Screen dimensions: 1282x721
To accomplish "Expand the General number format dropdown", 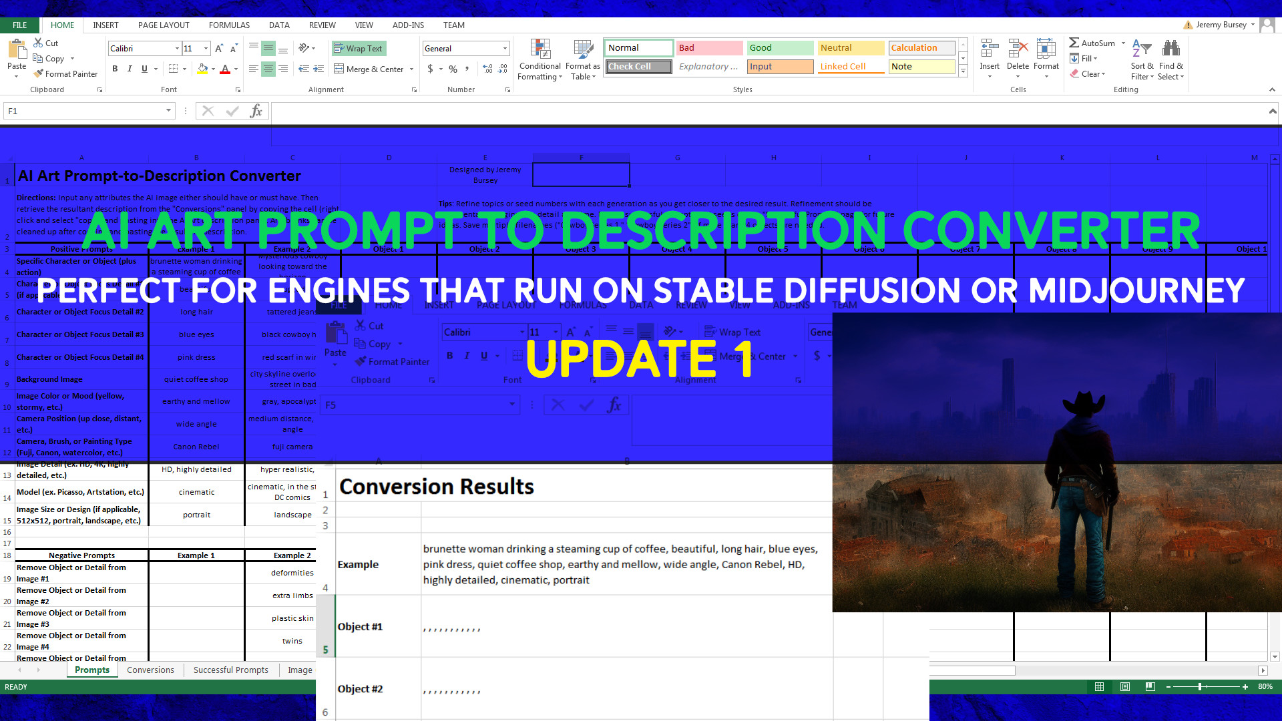I will pyautogui.click(x=505, y=48).
